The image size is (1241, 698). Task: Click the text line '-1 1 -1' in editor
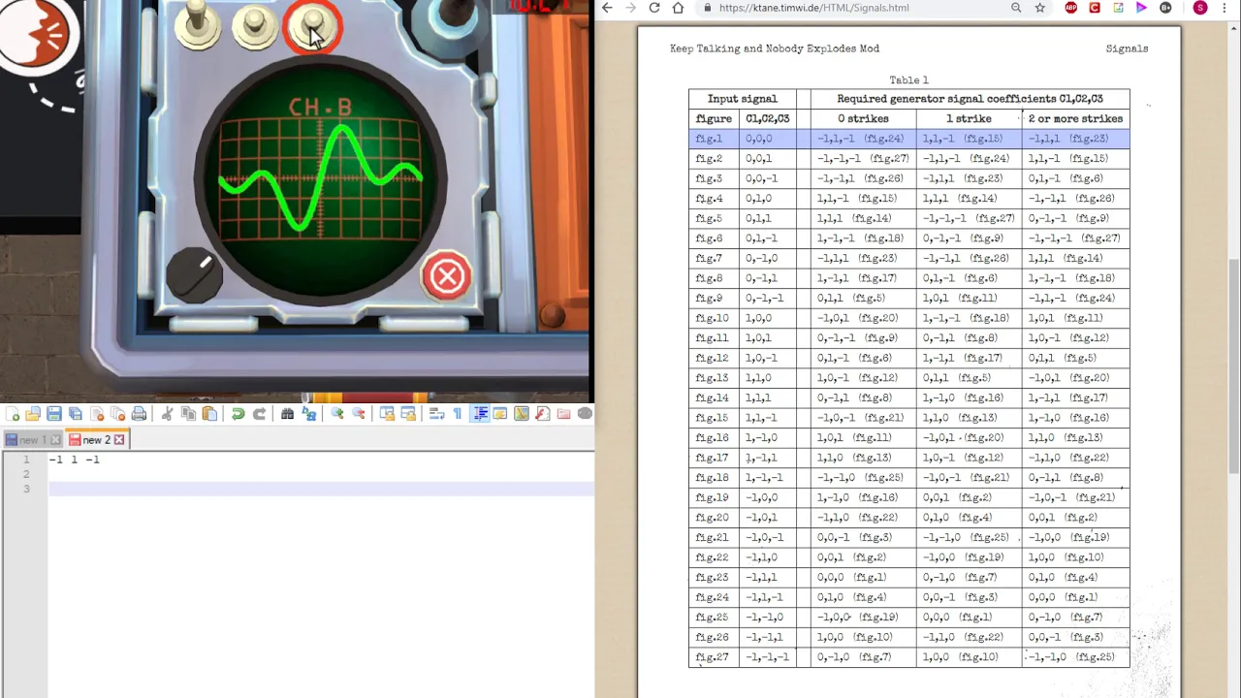[x=74, y=460]
